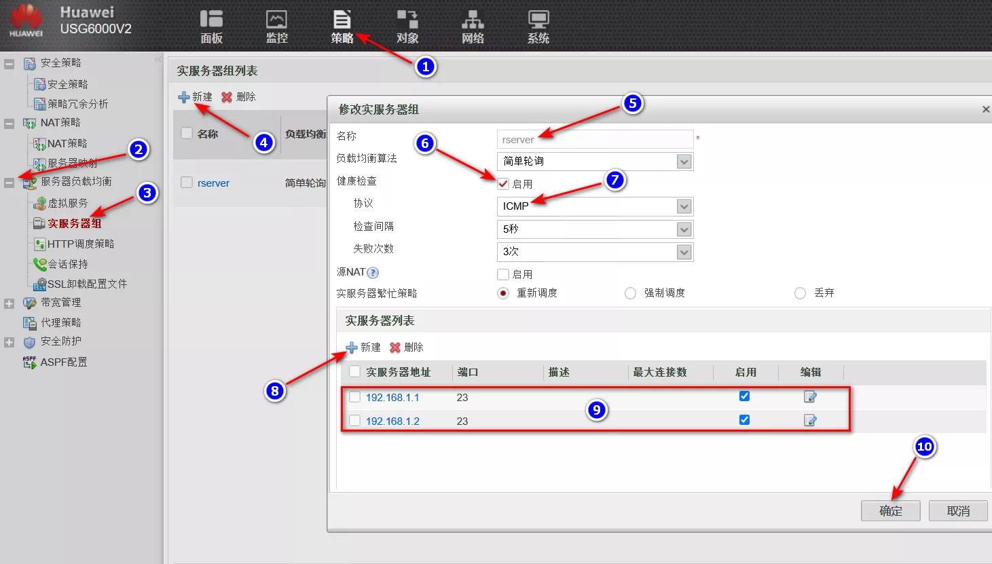Switch to the 对象 top tab

tap(407, 26)
